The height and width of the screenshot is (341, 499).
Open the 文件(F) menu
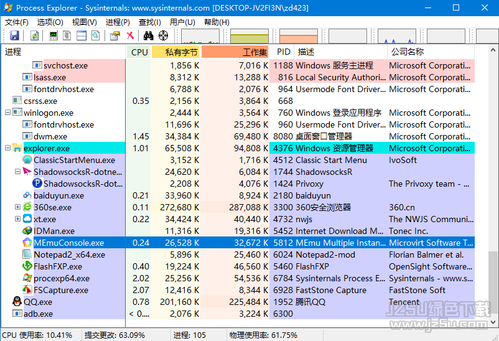pyautogui.click(x=17, y=22)
